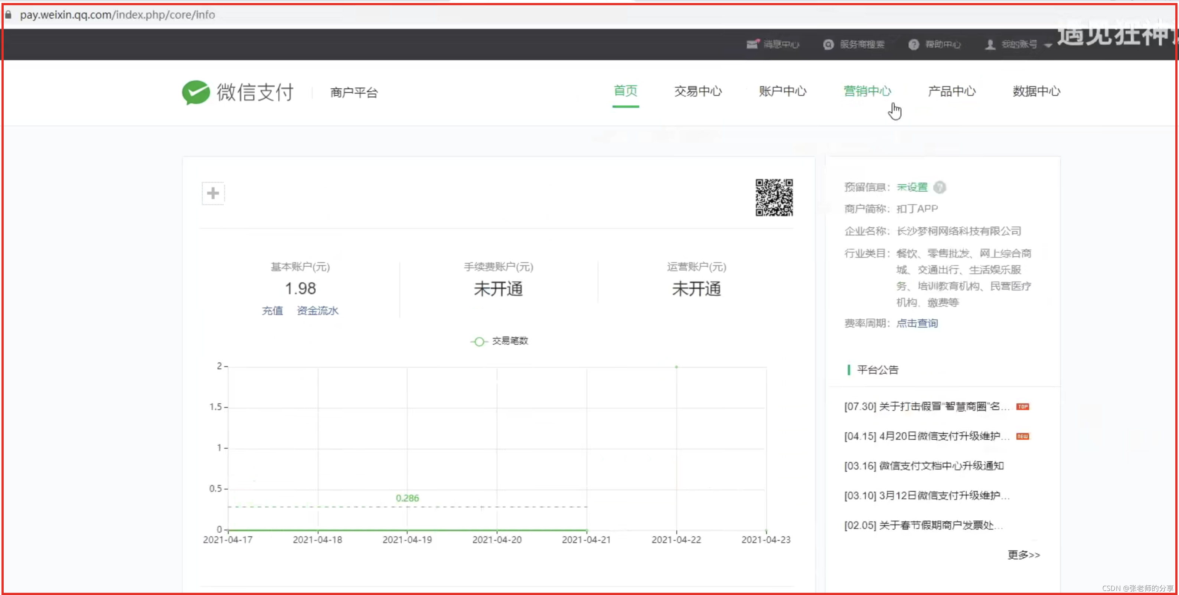Click the question mark beside 未设置
This screenshot has height=595, width=1179.
pyautogui.click(x=939, y=187)
